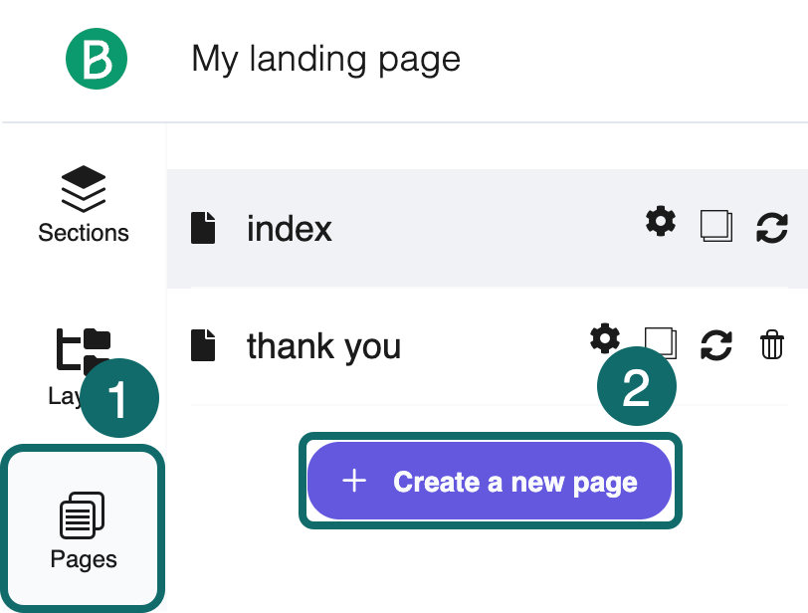Select the thank you page row

click(398, 345)
